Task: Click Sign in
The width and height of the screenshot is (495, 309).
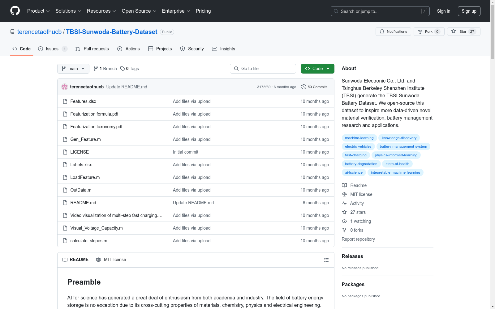Action: 444,11
